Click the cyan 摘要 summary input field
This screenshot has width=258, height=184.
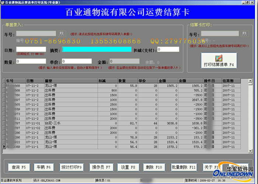tap(97, 49)
